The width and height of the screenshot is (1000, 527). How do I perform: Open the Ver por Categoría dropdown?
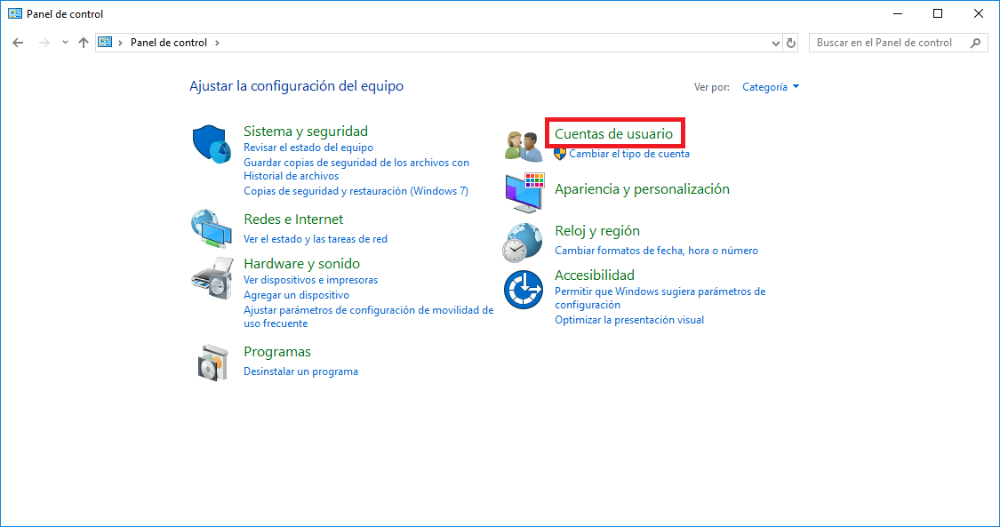pyautogui.click(x=771, y=87)
